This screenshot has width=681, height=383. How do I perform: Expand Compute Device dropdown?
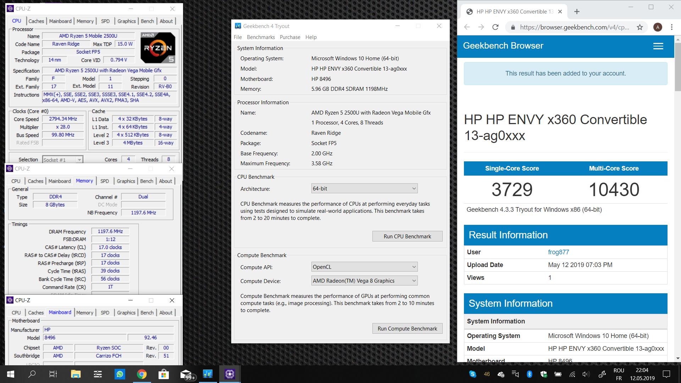(364, 281)
